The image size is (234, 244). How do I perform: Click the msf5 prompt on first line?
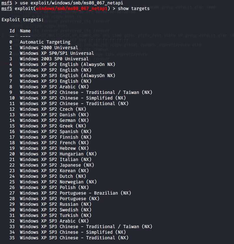(x=7, y=3)
